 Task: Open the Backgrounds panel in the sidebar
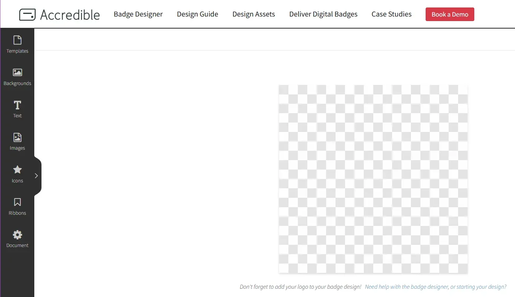pyautogui.click(x=17, y=77)
